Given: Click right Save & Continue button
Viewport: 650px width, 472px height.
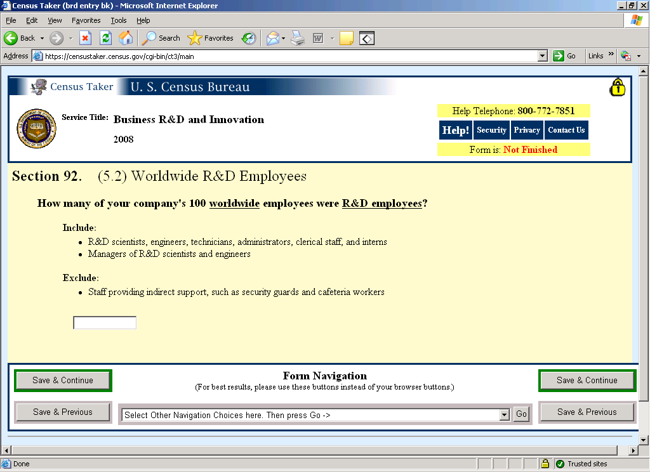Looking at the screenshot, I should (587, 381).
